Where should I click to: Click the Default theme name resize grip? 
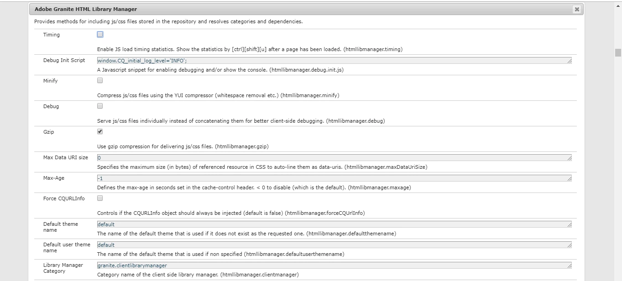(x=569, y=225)
